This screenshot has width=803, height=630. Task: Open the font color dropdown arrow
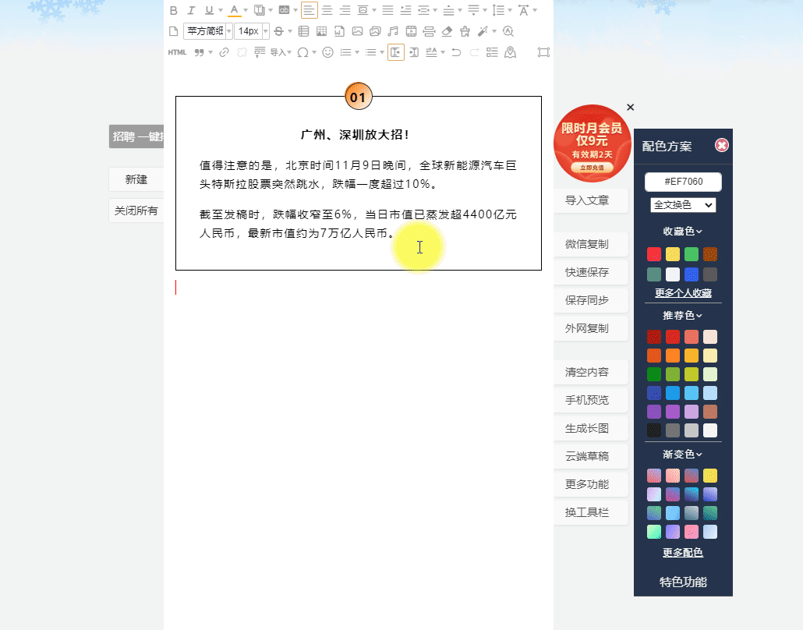click(246, 10)
